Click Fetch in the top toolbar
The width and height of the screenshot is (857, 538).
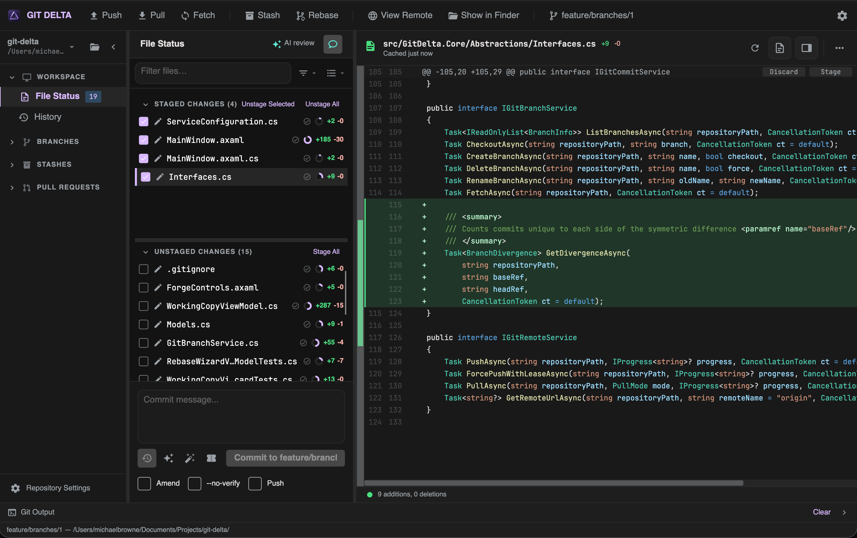[198, 15]
